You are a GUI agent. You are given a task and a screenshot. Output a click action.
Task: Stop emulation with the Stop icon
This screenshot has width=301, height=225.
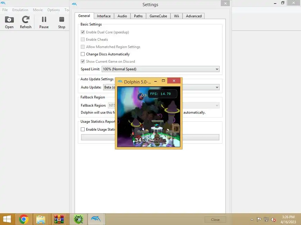[x=62, y=22]
